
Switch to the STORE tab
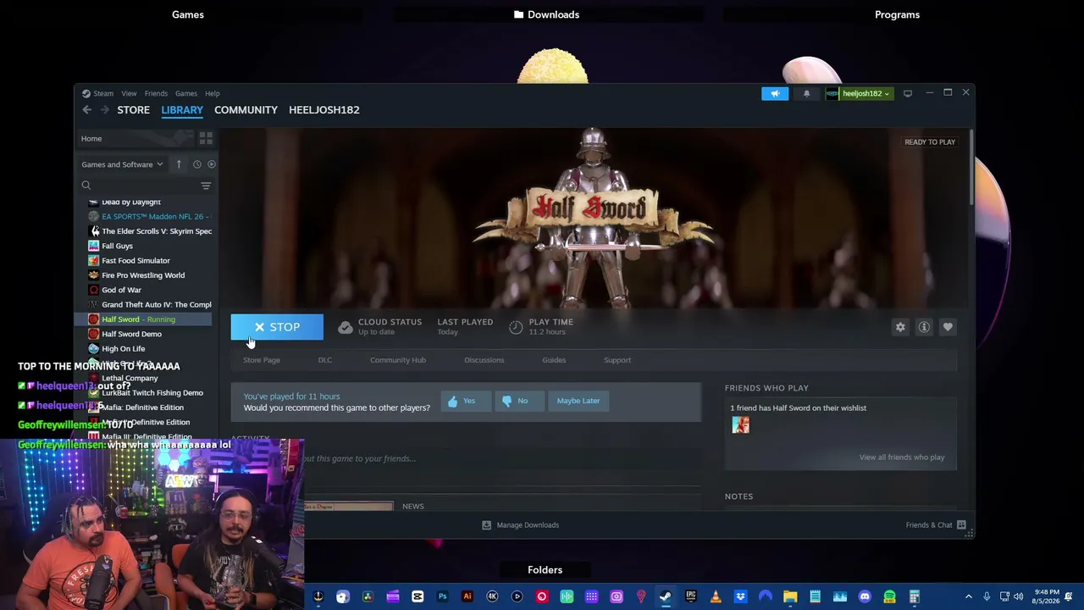[133, 110]
